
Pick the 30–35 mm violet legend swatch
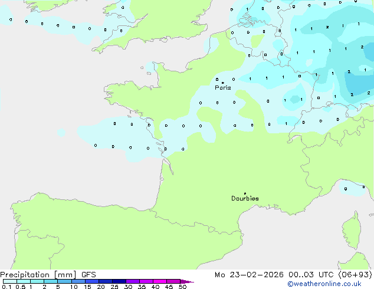coord(133,281)
